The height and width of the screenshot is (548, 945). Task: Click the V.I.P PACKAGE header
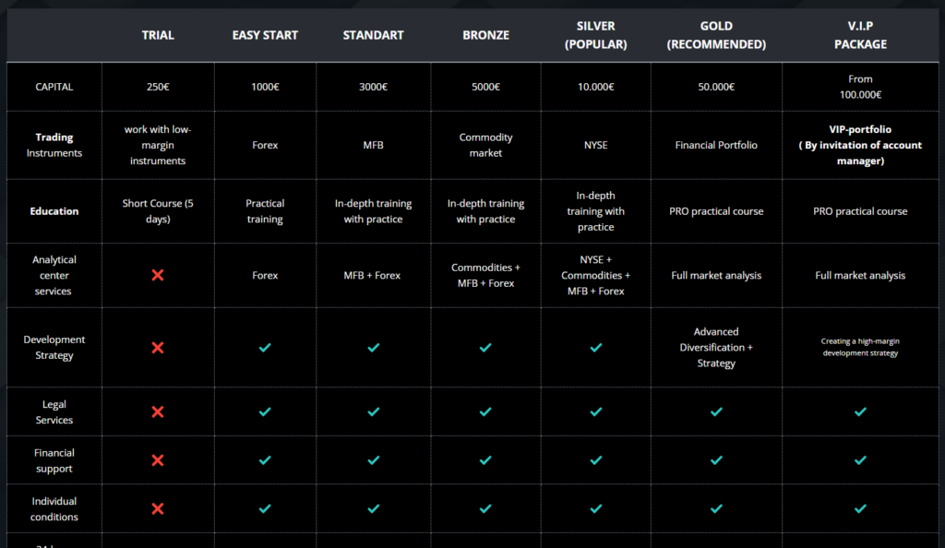(x=860, y=35)
